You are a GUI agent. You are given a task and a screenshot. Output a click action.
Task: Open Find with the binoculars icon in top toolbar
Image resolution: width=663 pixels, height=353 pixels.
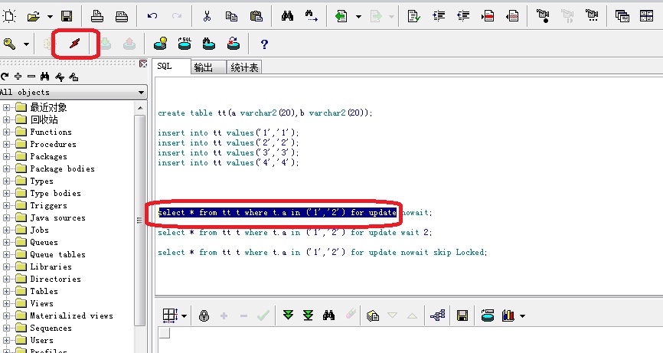288,16
